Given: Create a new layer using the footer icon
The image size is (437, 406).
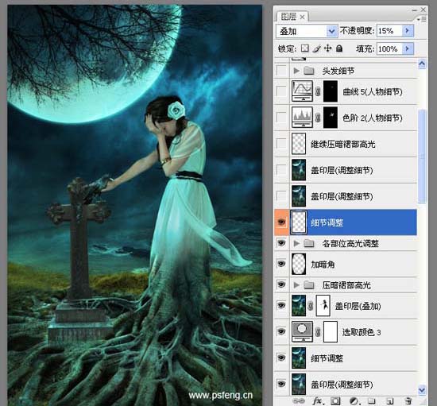Looking at the screenshot, I should [x=390, y=401].
